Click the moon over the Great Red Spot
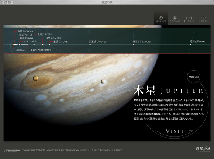Image resolution: width=214 pixels, height=159 pixels. (35, 78)
